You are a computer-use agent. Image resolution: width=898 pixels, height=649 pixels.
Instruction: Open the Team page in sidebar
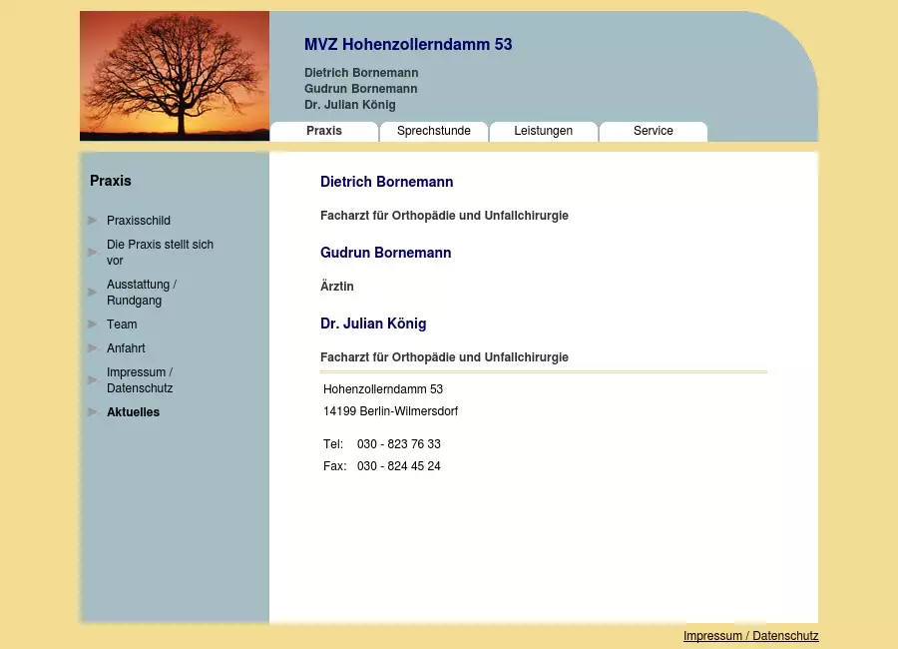(x=122, y=324)
